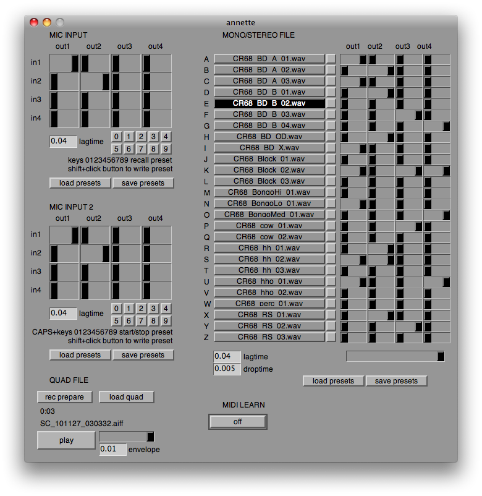Edit file section lagtime value field
482x496 pixels.
tap(227, 356)
